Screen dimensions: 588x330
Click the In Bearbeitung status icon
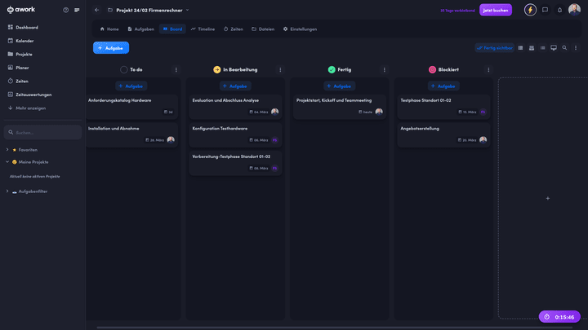click(216, 69)
